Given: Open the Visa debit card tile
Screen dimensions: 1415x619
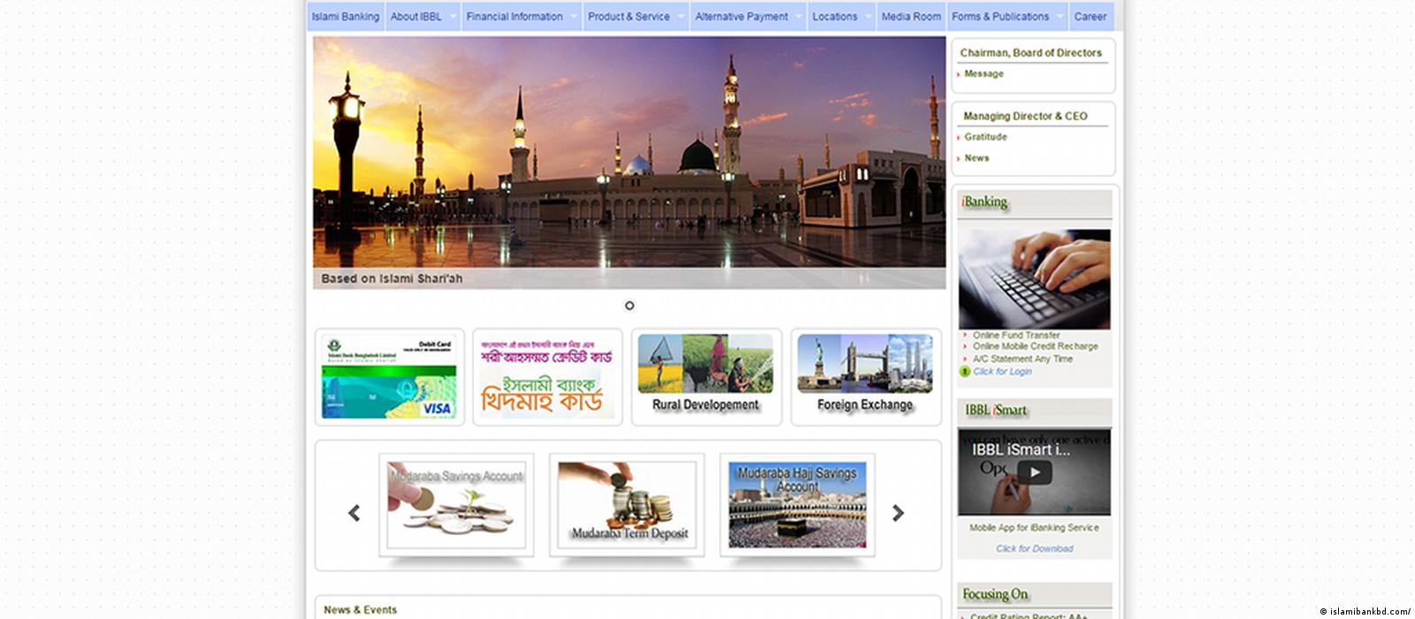Looking at the screenshot, I should (x=389, y=378).
